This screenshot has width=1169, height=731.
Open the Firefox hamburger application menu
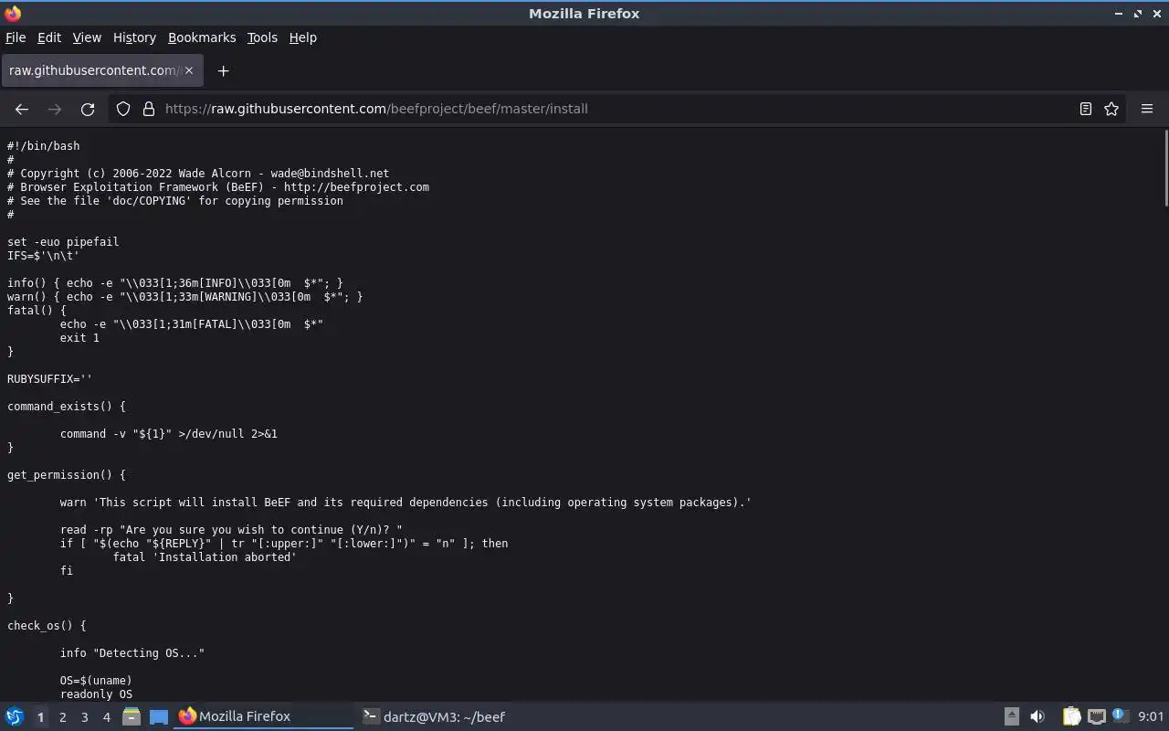pos(1147,109)
